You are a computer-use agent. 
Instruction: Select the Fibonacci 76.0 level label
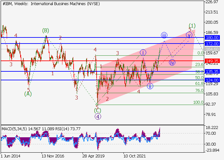click(x=199, y=91)
